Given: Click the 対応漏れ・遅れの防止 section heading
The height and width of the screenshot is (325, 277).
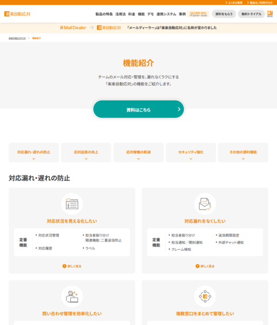Looking at the screenshot, I should (x=39, y=178).
